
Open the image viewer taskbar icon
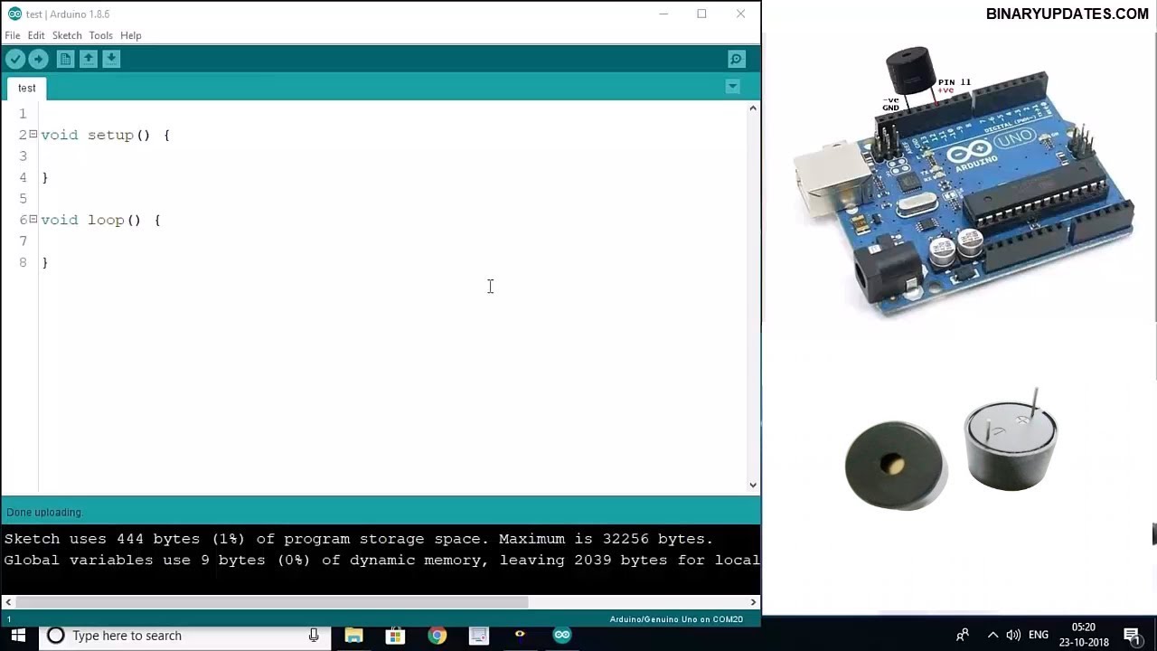[x=478, y=636]
